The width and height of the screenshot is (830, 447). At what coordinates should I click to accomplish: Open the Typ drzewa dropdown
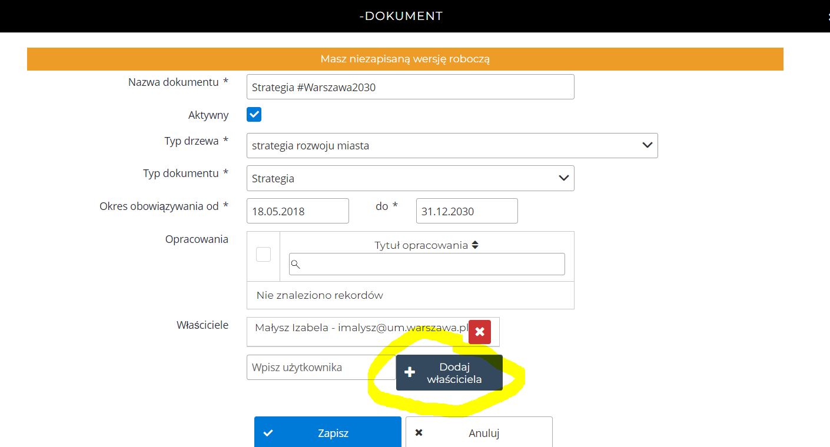click(x=451, y=145)
